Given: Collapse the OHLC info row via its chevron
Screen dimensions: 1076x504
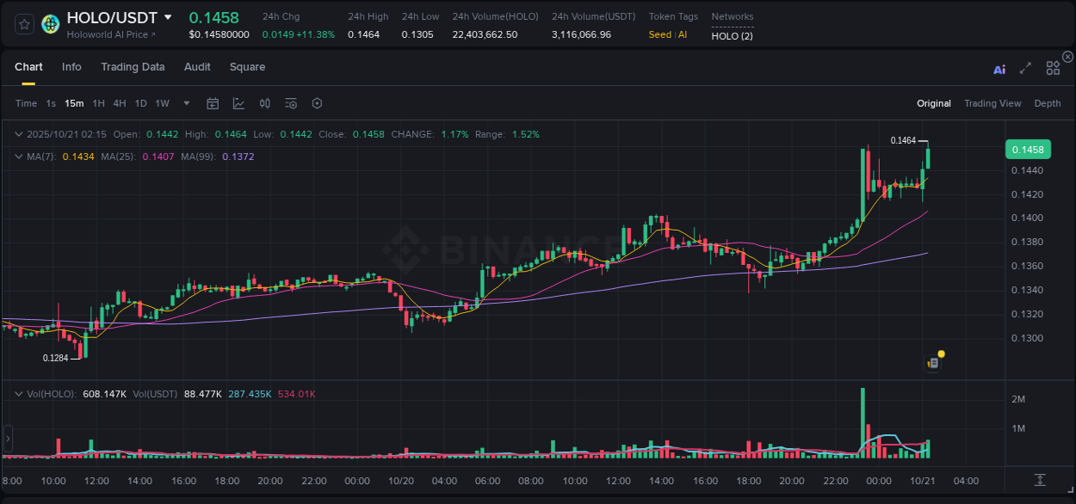Looking at the screenshot, I should tap(18, 134).
